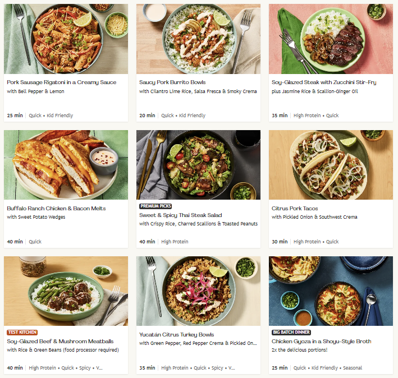398x378 pixels.
Task: Click Buffalo Ranch Chicken & Bacon Melts title
Action: tap(56, 209)
